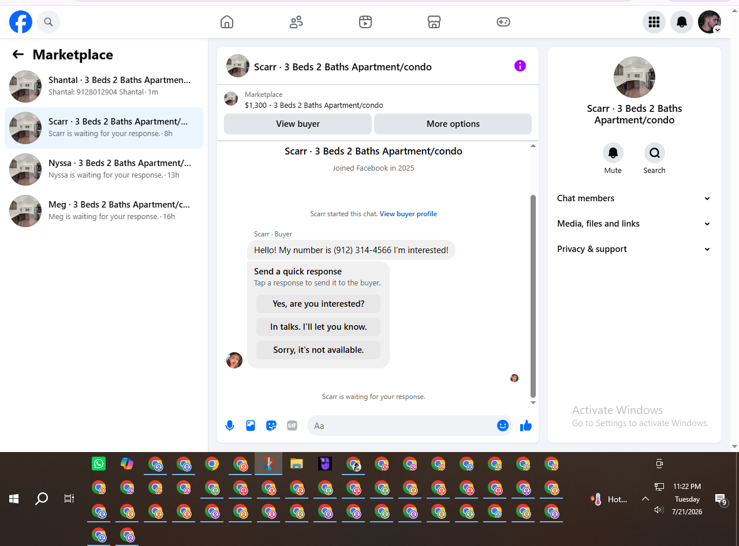Open Copilot from the taskbar
Screen dimensions: 739x546
pyautogui.click(x=127, y=464)
